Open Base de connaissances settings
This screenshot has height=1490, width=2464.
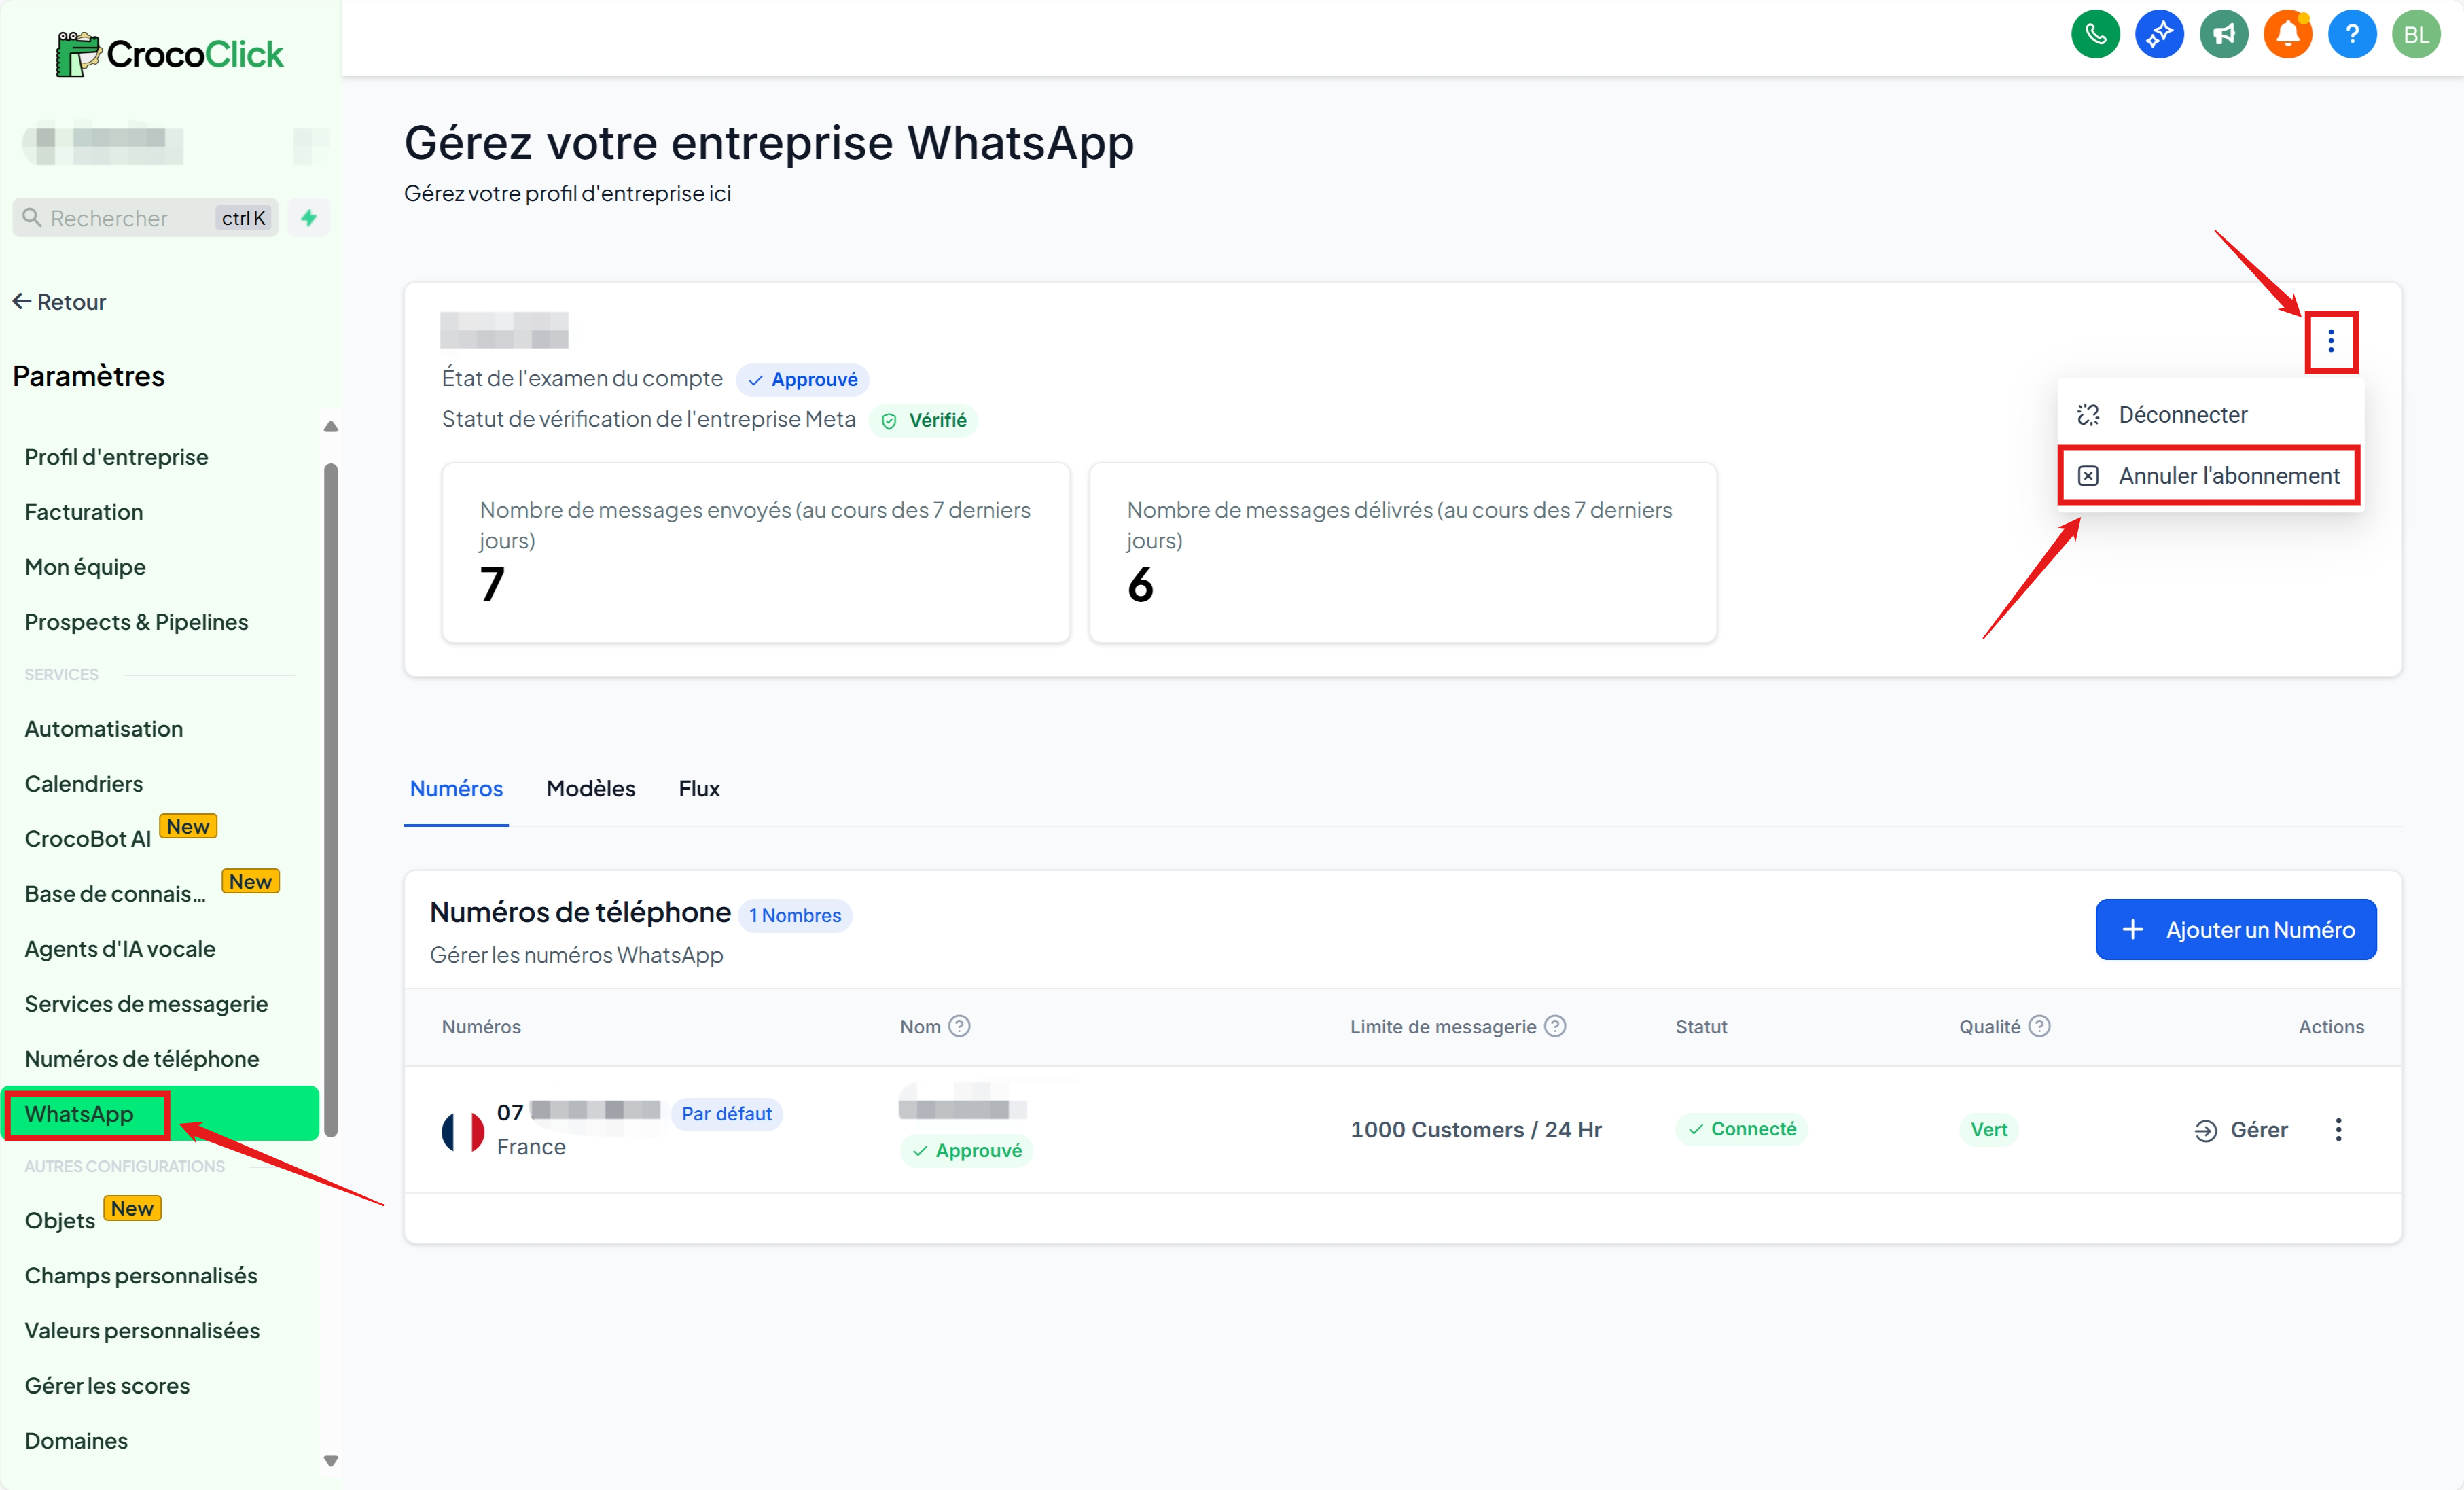click(x=115, y=894)
